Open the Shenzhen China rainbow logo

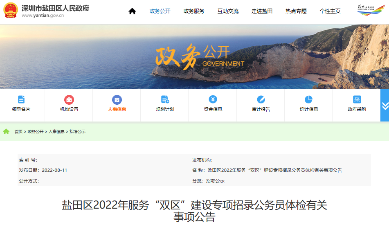pos(371,10)
